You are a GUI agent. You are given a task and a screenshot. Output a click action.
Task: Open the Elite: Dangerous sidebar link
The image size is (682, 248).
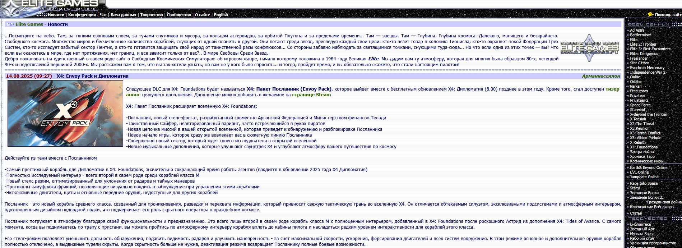click(x=644, y=54)
